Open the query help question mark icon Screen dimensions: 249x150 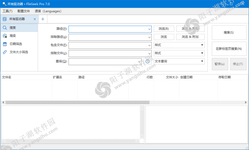(148, 61)
